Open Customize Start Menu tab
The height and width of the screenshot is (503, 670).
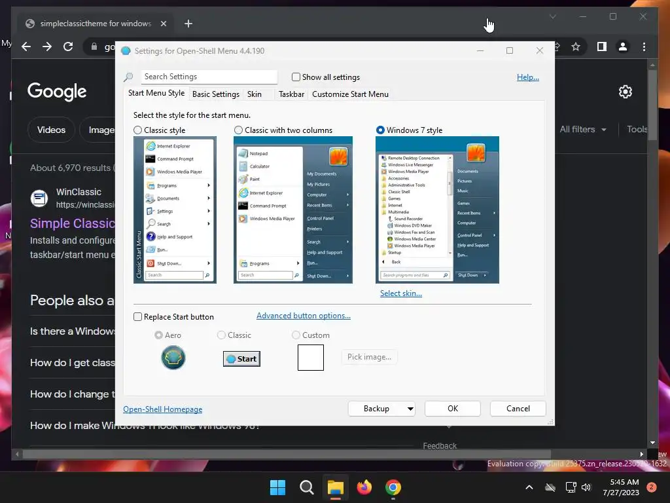click(x=351, y=94)
